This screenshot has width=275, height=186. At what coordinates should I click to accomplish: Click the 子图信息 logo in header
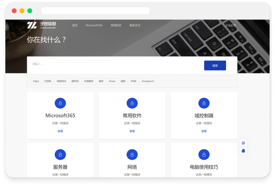pos(41,25)
